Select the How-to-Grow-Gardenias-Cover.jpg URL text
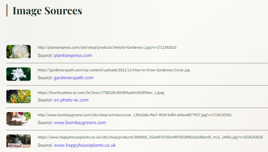The height and width of the screenshot is (152, 268). pyautogui.click(x=114, y=70)
